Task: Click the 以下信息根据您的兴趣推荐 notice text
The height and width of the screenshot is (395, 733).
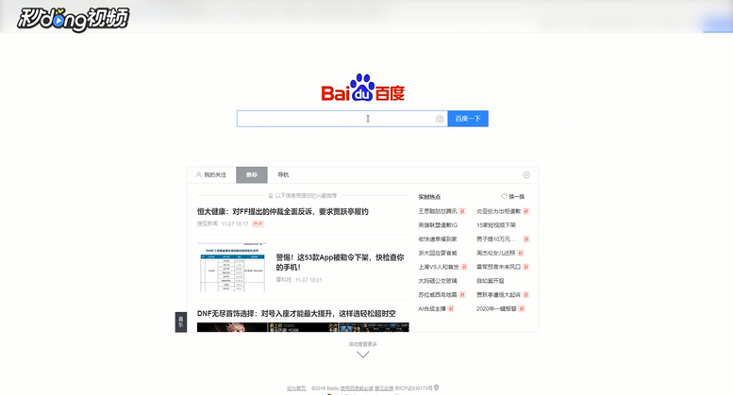Action: pyautogui.click(x=306, y=196)
